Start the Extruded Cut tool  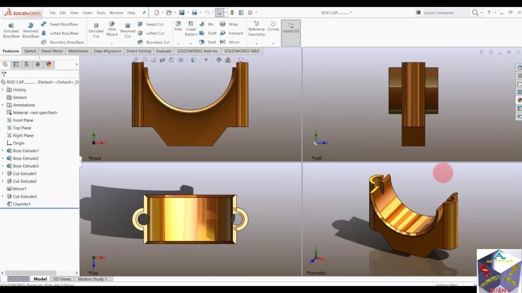(96, 31)
